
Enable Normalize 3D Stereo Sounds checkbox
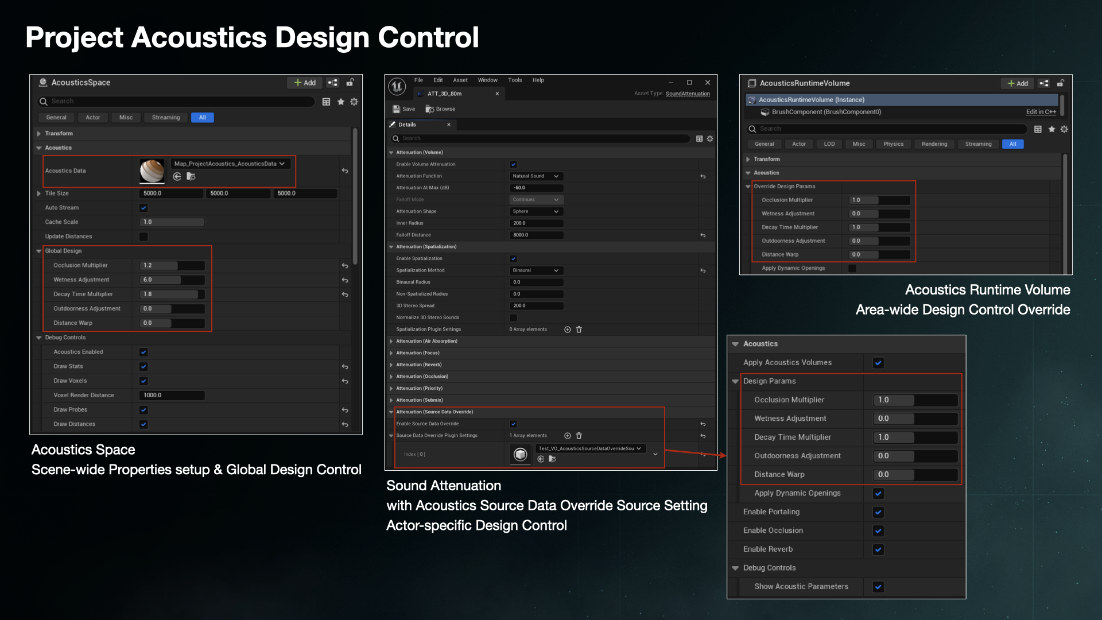click(513, 317)
